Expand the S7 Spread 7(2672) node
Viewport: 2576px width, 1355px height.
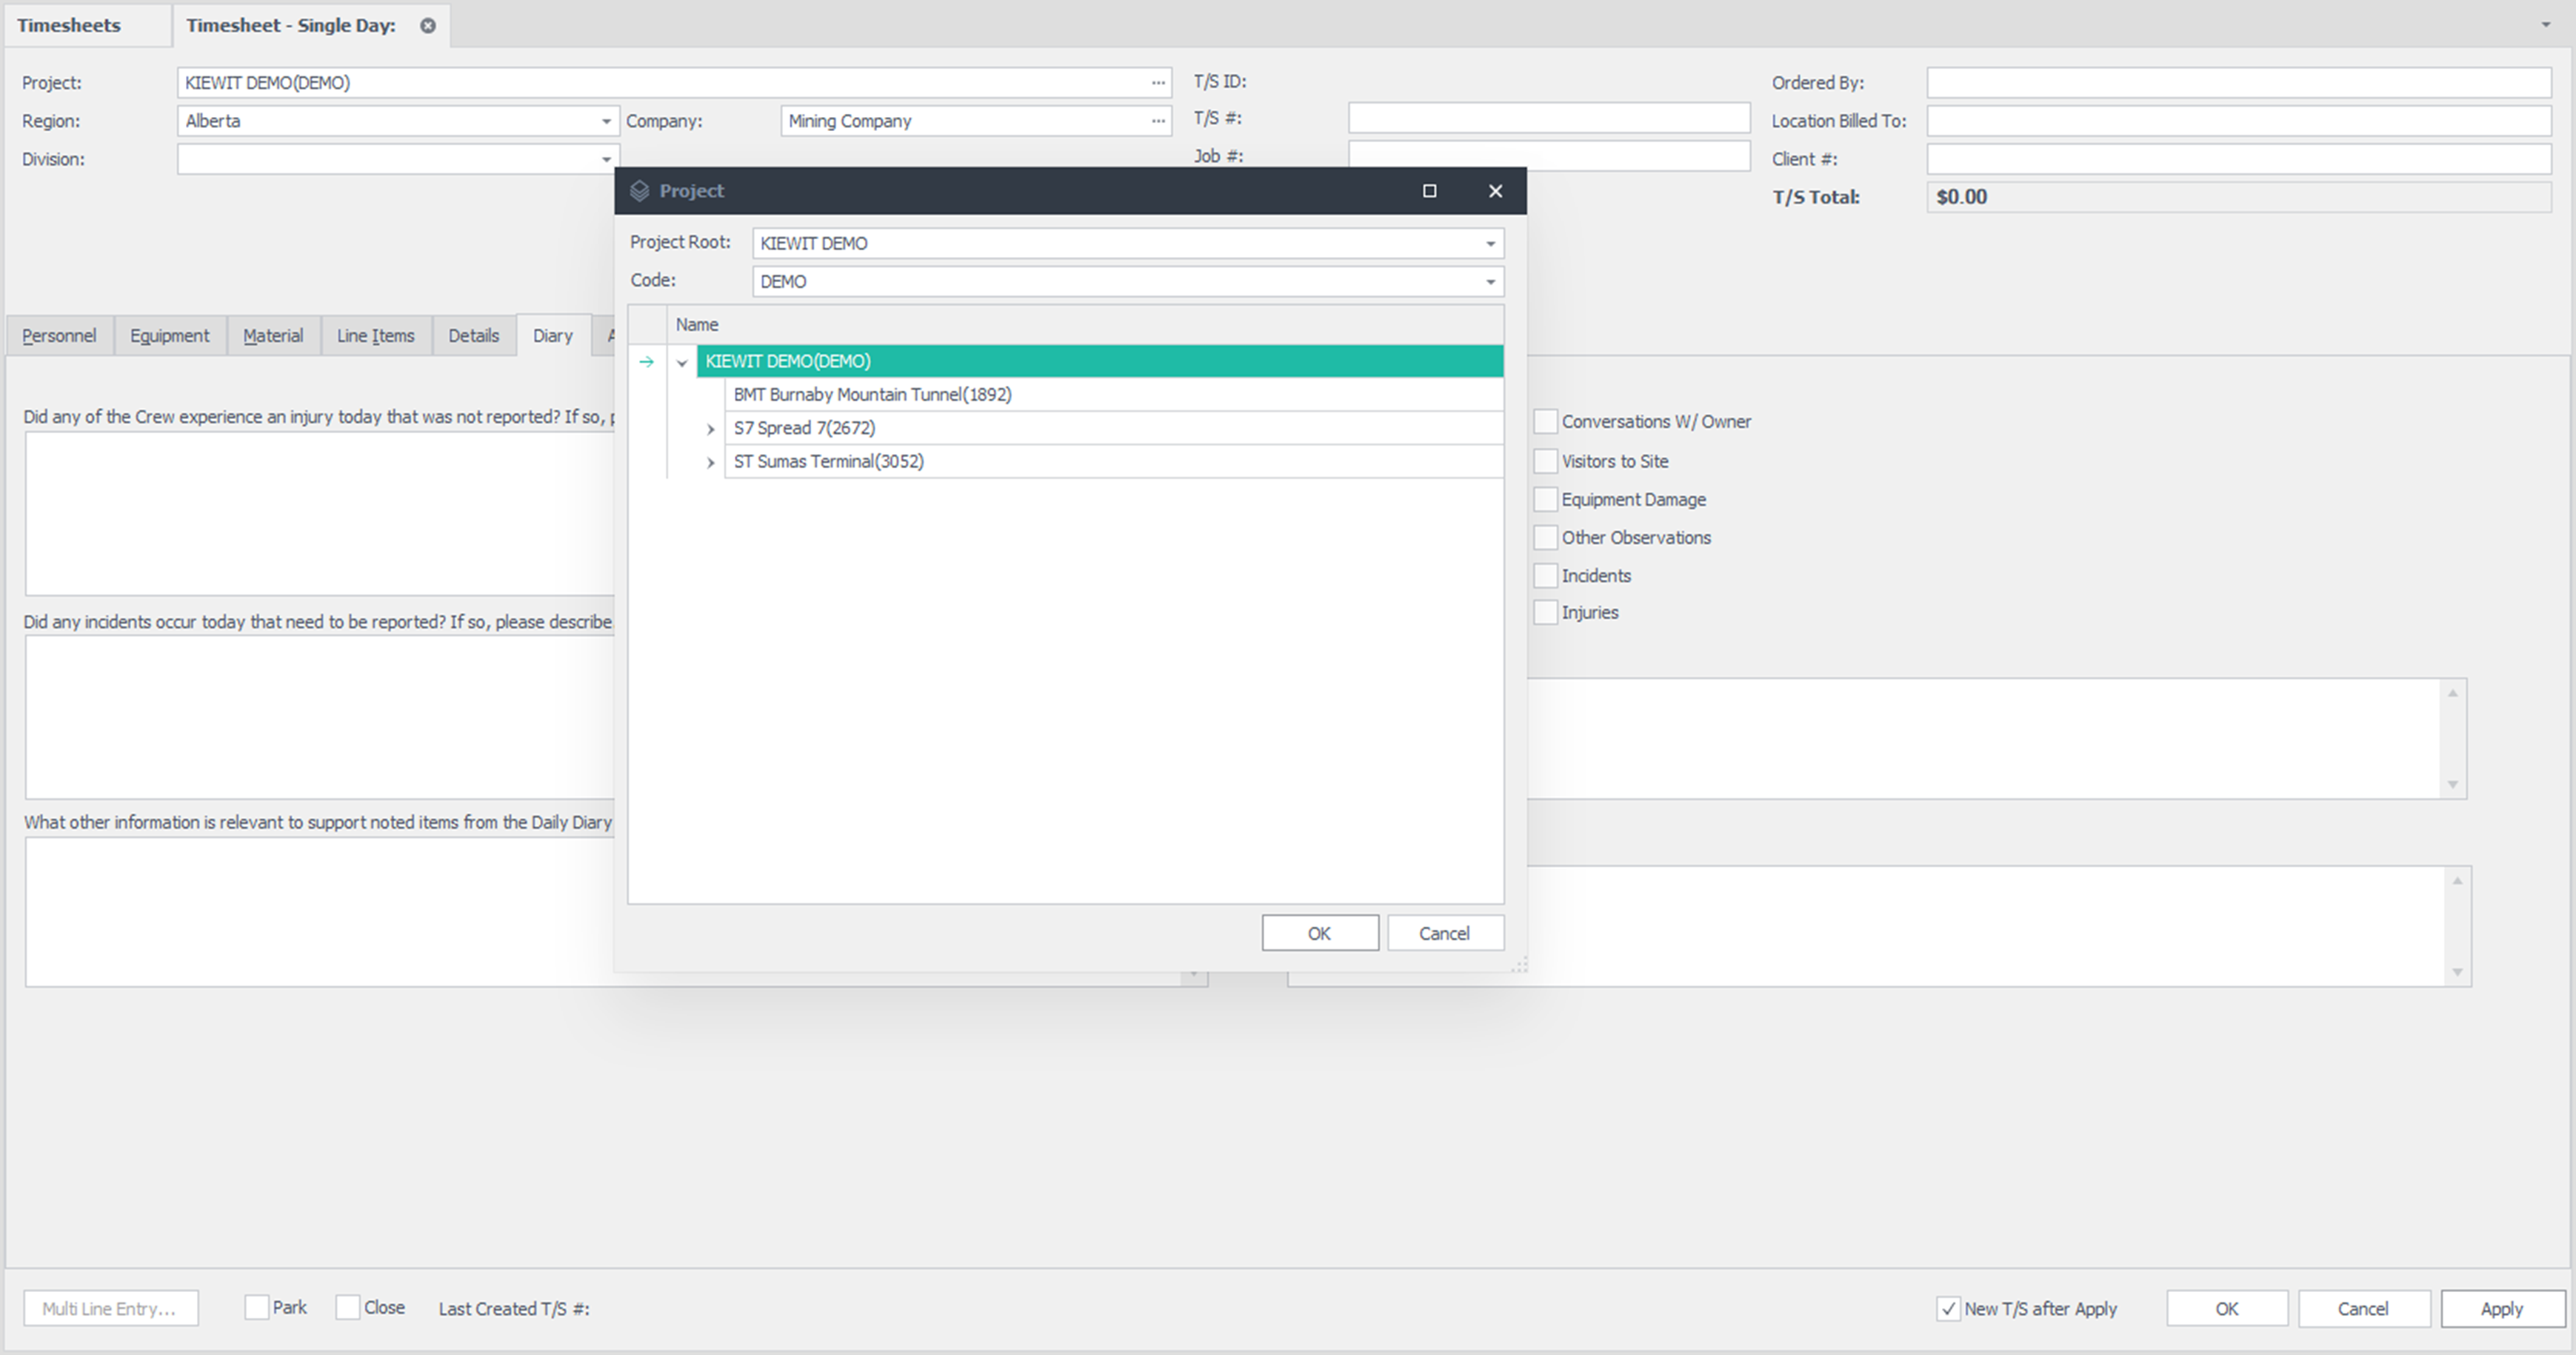pos(711,429)
